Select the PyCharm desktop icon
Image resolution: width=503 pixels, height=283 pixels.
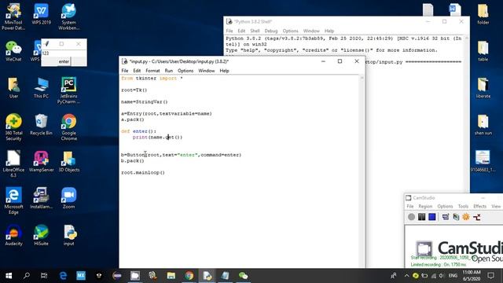68,90
